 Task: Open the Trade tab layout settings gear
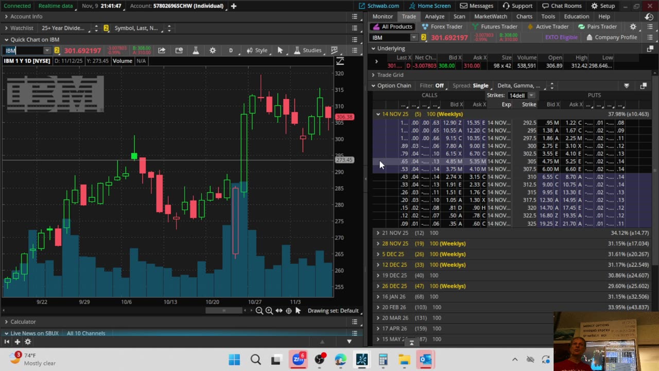pyautogui.click(x=633, y=27)
